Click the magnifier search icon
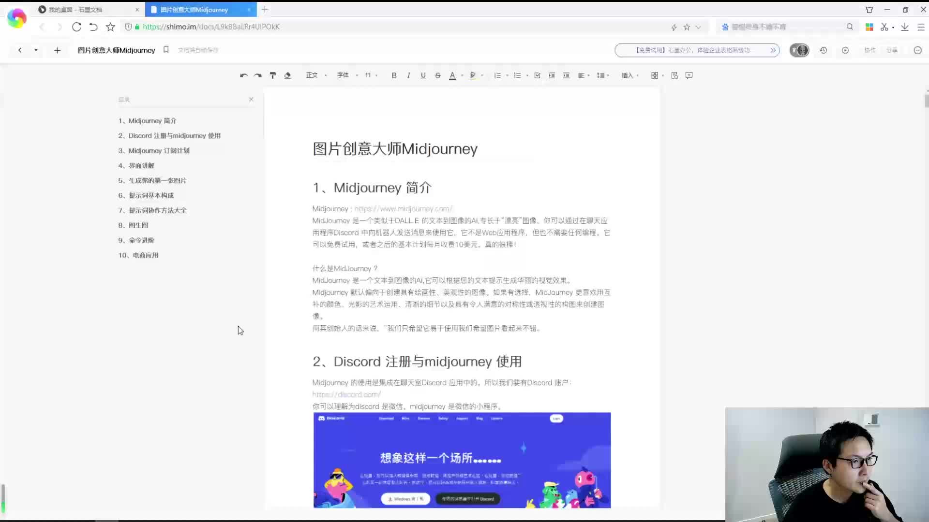This screenshot has width=929, height=522. tap(850, 27)
